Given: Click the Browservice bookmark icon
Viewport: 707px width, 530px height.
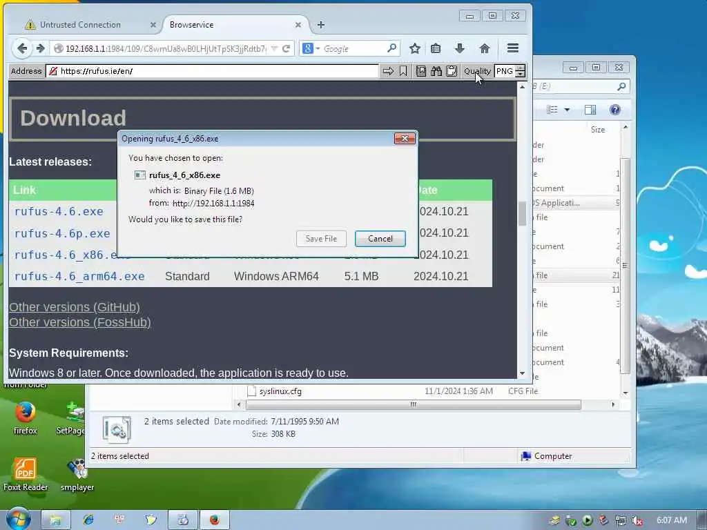Looking at the screenshot, I should [403, 71].
